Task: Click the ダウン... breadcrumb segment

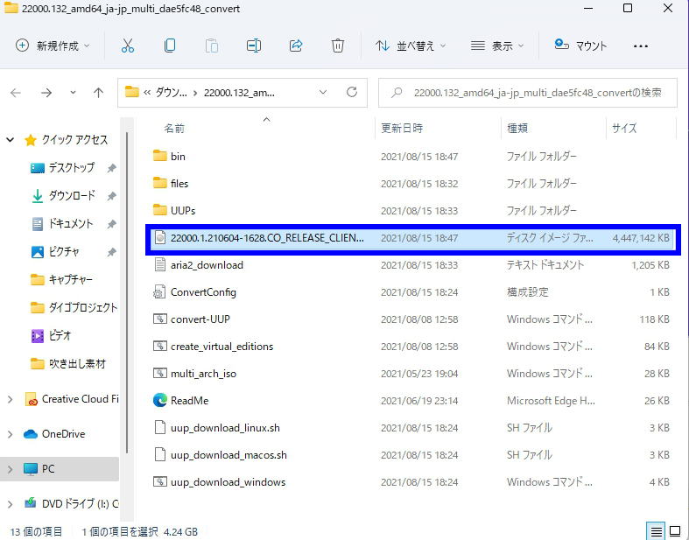Action: (171, 93)
